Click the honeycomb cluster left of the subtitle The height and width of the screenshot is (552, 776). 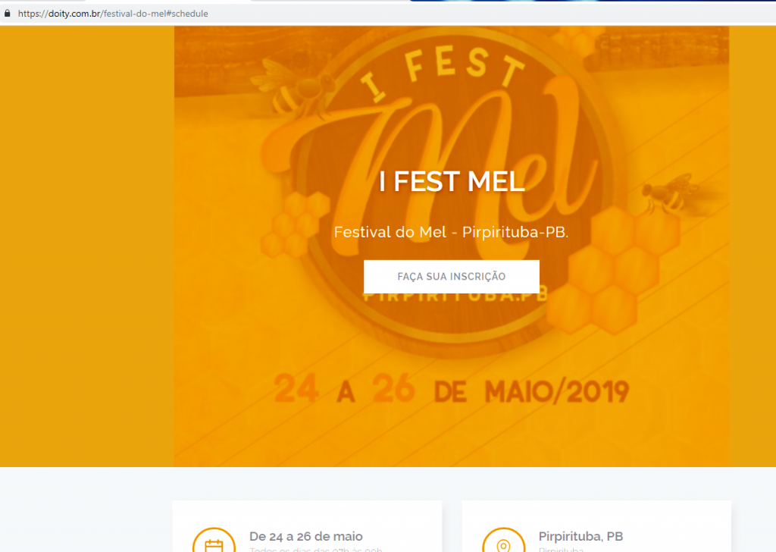coord(296,225)
